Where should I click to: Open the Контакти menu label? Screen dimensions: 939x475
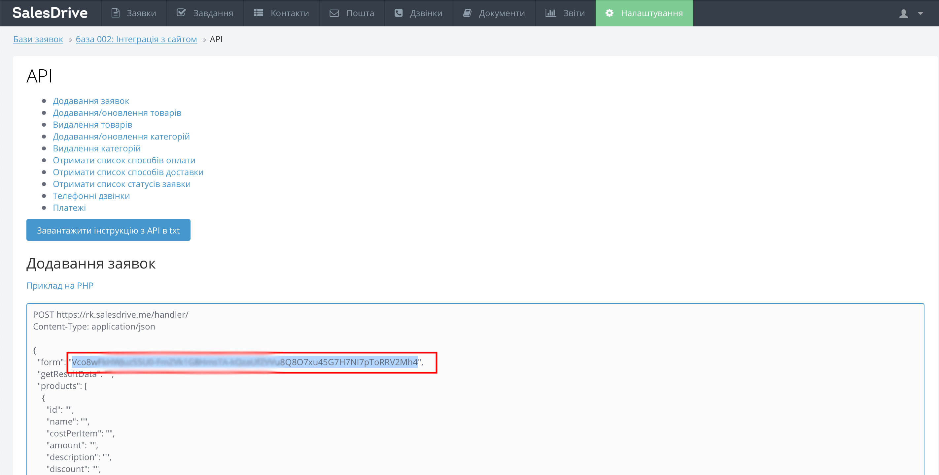[x=290, y=13]
